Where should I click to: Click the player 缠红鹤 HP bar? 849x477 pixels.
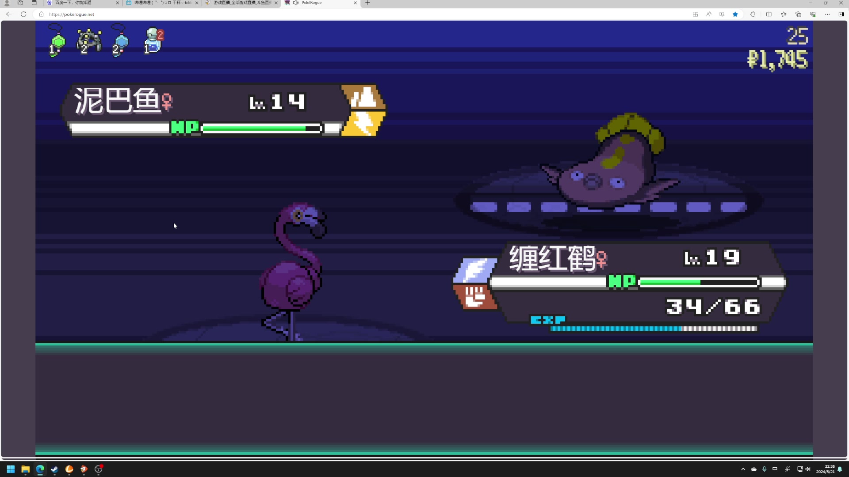coord(699,282)
